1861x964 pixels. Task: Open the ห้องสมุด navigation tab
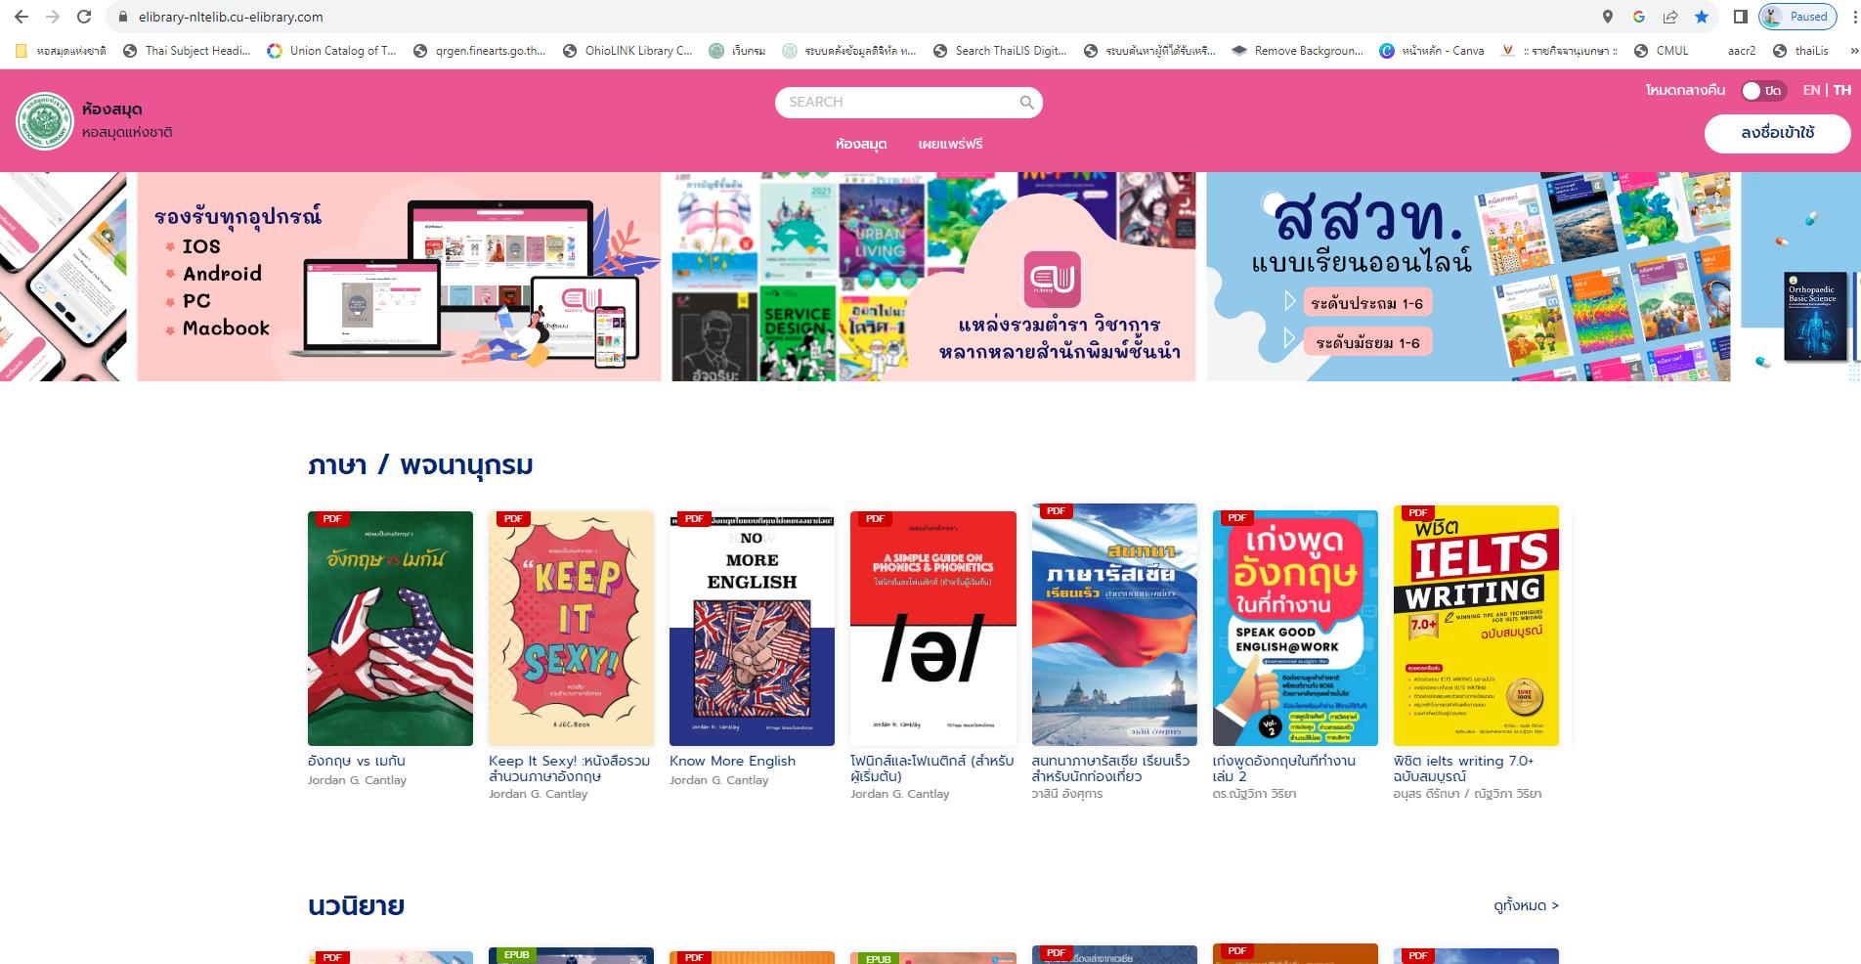(x=861, y=145)
